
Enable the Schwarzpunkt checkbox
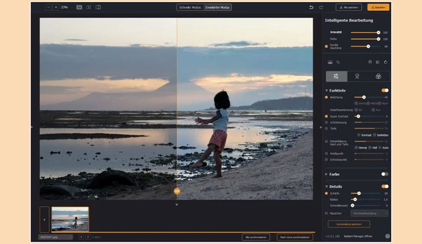pyautogui.click(x=327, y=160)
